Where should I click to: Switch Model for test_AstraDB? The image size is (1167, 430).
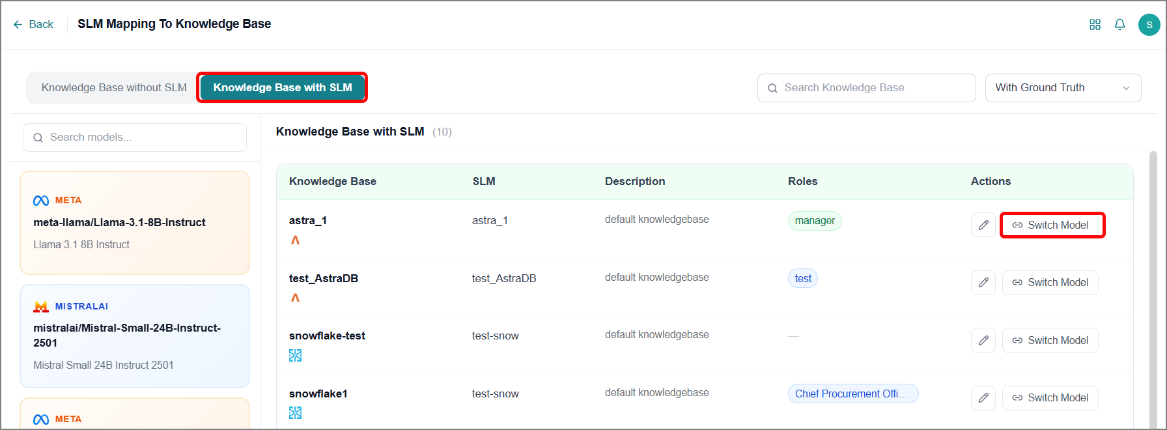point(1050,283)
